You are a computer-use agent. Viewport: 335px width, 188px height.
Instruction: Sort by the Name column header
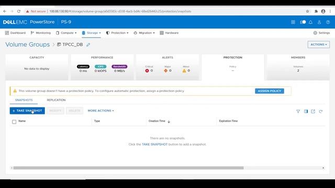pyautogui.click(x=22, y=121)
